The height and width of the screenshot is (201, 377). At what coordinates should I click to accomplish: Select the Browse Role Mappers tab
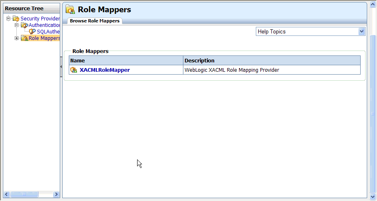tap(95, 21)
